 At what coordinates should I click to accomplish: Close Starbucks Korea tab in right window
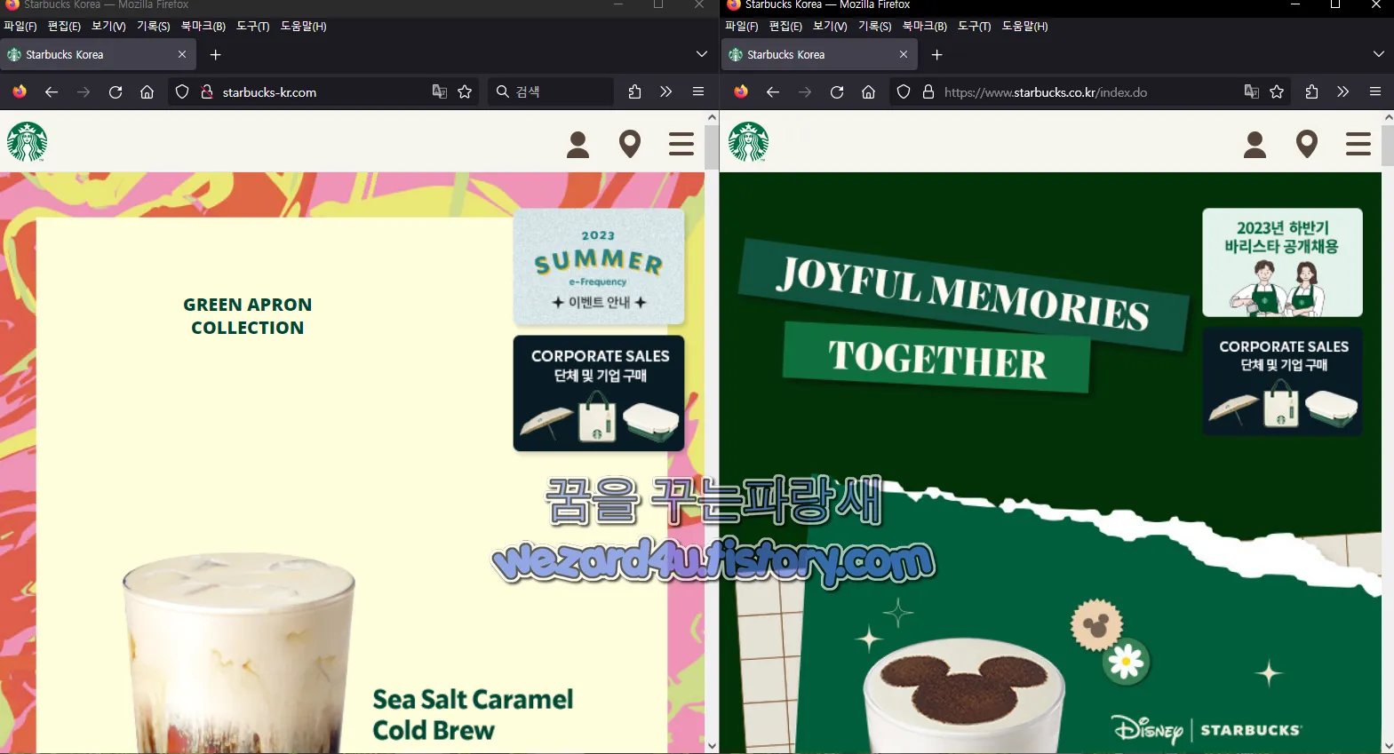(904, 54)
